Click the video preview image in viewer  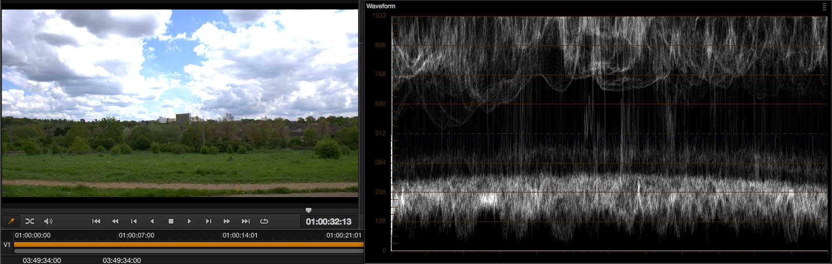pyautogui.click(x=180, y=103)
